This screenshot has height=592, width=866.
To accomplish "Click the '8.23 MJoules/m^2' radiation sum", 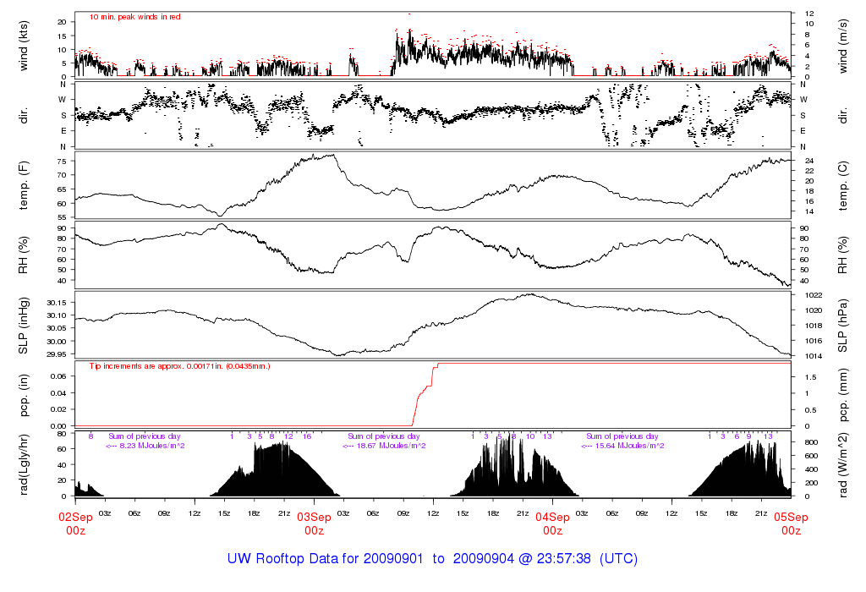I will point(152,446).
